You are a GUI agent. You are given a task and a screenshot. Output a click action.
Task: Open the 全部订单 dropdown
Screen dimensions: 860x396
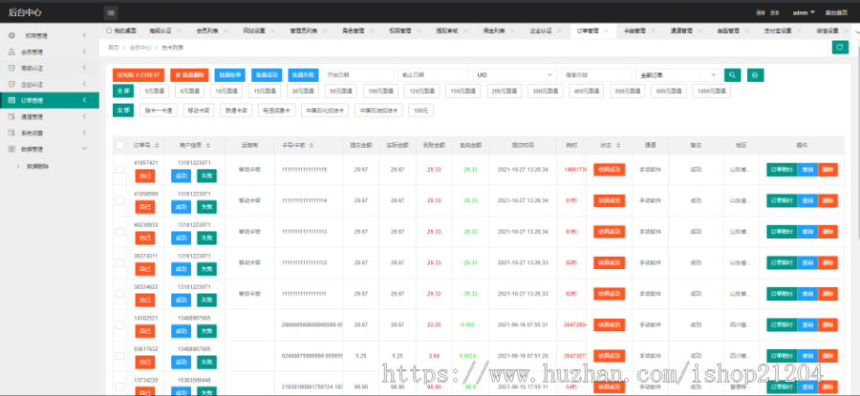[677, 74]
